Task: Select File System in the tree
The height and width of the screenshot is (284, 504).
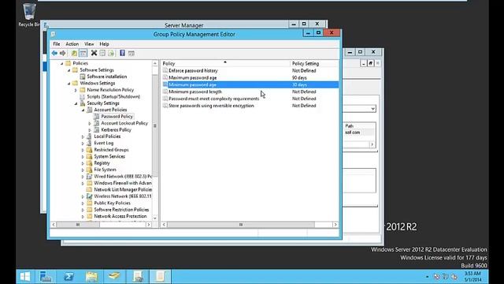Action: [x=105, y=170]
